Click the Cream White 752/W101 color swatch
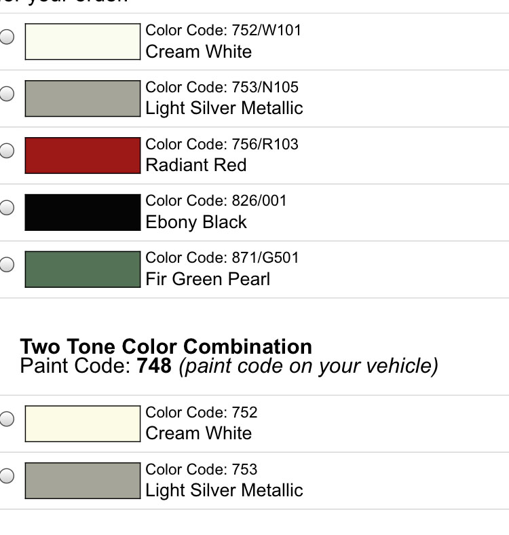This screenshot has height=535, width=509. 81,41
